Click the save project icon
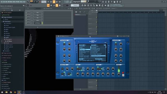The width and height of the screenshot is (167, 94). pyautogui.click(x=114, y=2)
